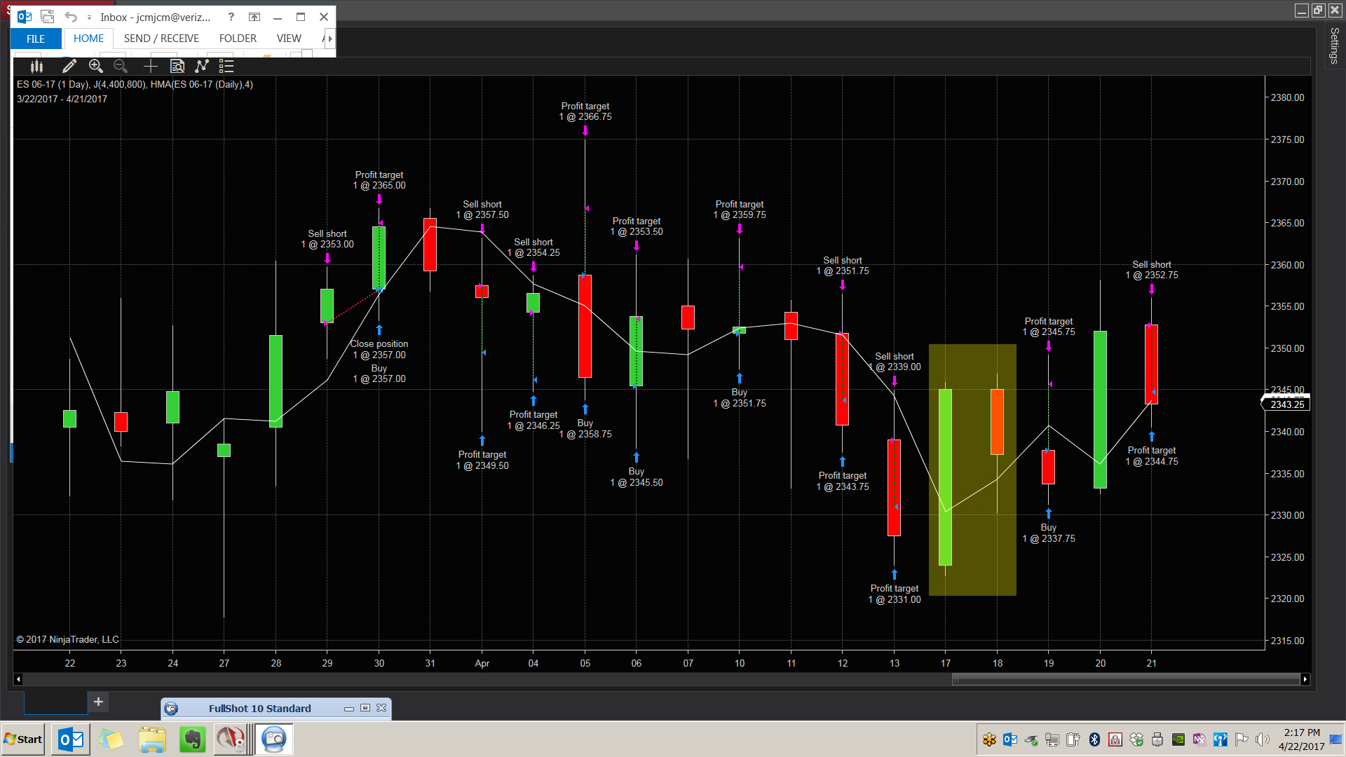Expand Outlook quick access toolbar dropdown
Screen dimensions: 1346x757
pyautogui.click(x=89, y=18)
